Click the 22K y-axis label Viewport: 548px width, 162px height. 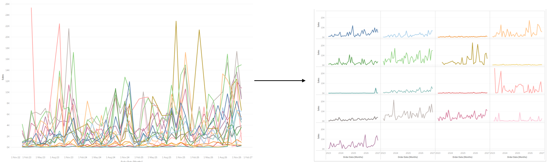[x=8, y=26]
